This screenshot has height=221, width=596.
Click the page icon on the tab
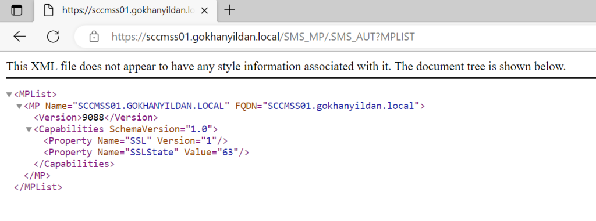[48, 10]
